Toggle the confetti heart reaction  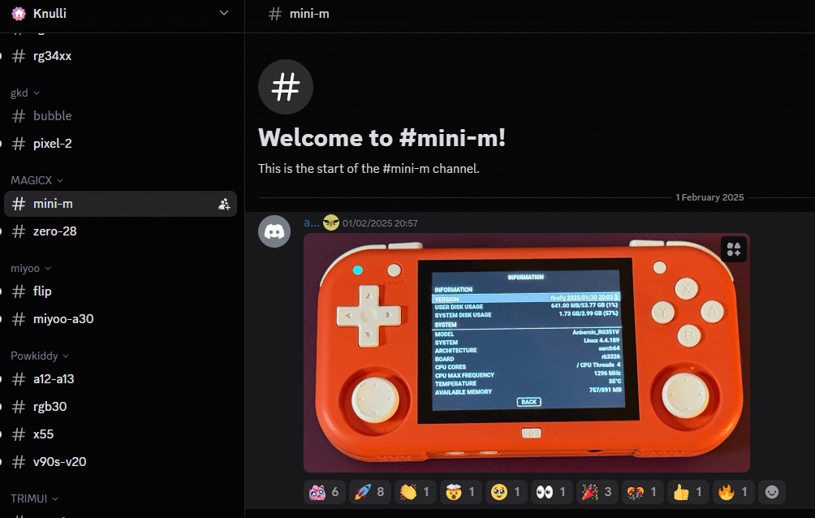pyautogui.click(x=642, y=492)
